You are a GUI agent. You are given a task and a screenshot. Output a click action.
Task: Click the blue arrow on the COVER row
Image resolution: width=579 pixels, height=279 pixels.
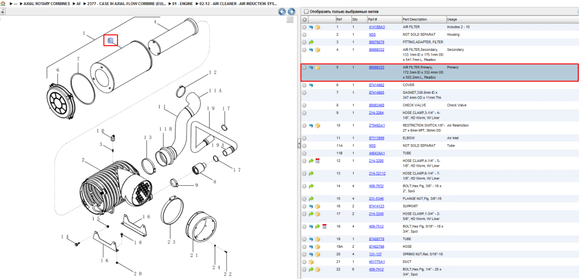[x=311, y=85]
